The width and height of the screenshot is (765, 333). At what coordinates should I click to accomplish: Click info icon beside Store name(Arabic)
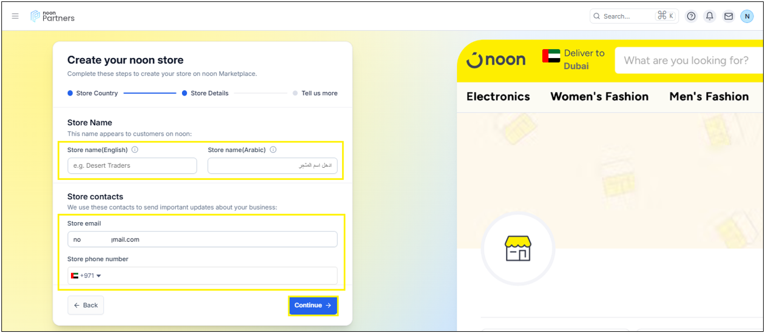[x=273, y=150]
